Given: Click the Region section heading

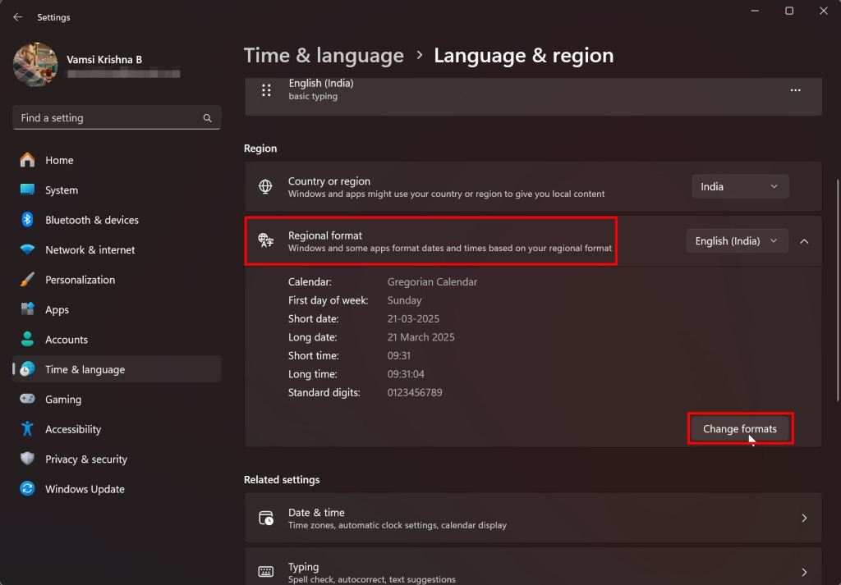Looking at the screenshot, I should pyautogui.click(x=260, y=149).
